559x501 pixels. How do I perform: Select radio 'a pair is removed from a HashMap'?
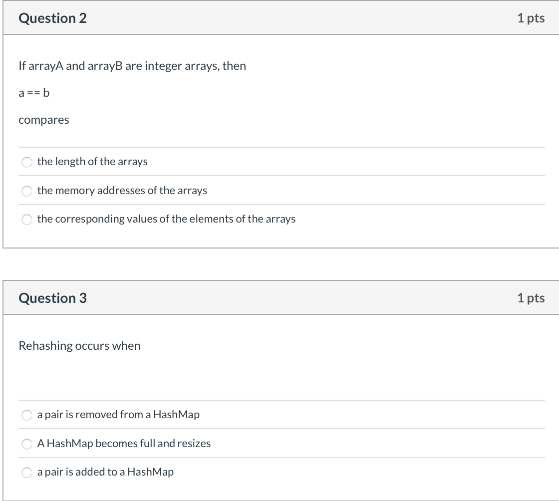27,415
